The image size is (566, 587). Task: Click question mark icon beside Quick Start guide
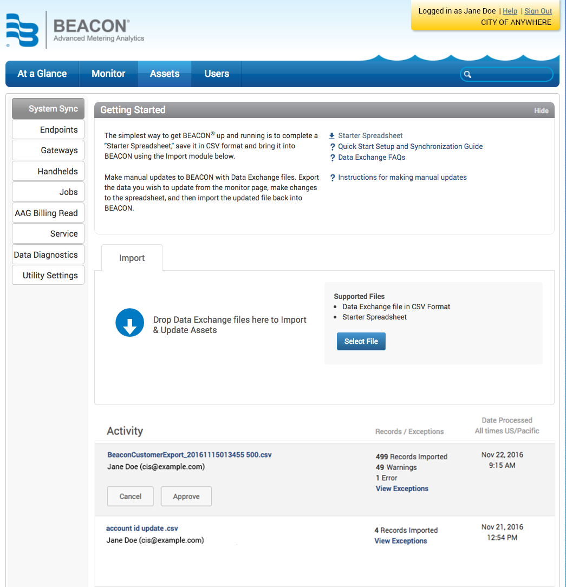[333, 147]
